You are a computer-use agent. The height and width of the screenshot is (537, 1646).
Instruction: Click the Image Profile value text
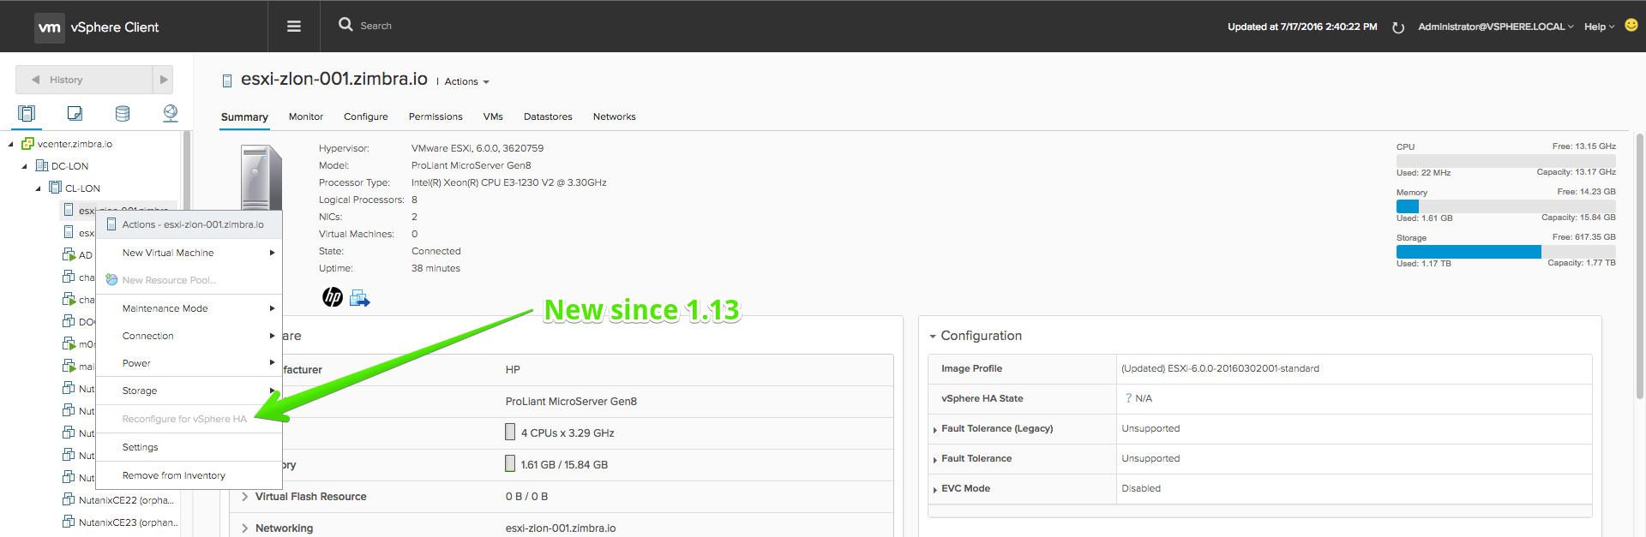tap(1220, 368)
